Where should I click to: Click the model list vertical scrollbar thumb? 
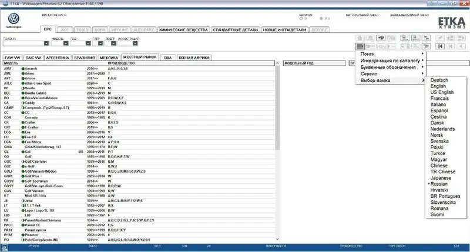point(277,108)
